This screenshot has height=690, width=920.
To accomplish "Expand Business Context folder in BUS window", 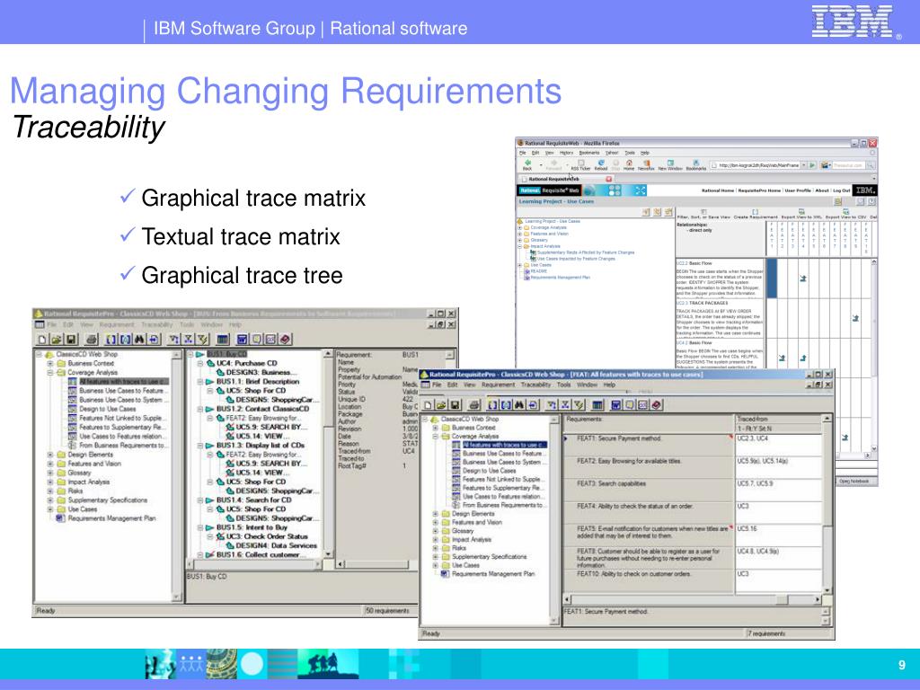I will coord(50,363).
